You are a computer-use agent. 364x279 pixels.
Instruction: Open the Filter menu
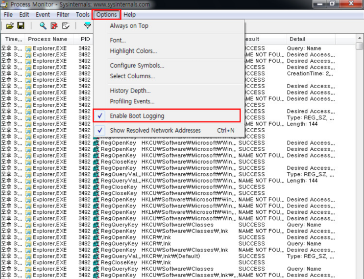tap(63, 15)
